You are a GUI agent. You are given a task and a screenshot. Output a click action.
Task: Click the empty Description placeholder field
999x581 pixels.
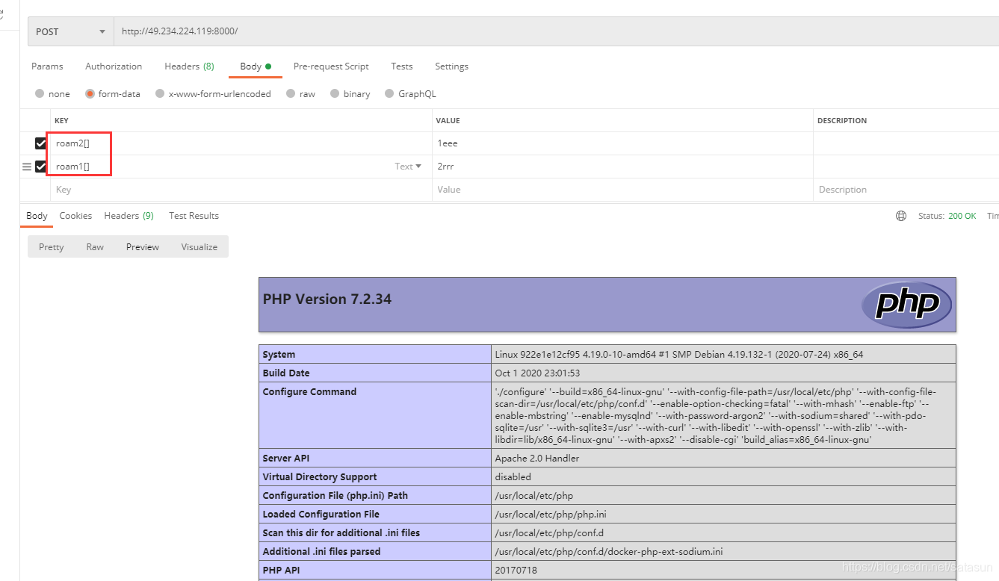point(906,190)
